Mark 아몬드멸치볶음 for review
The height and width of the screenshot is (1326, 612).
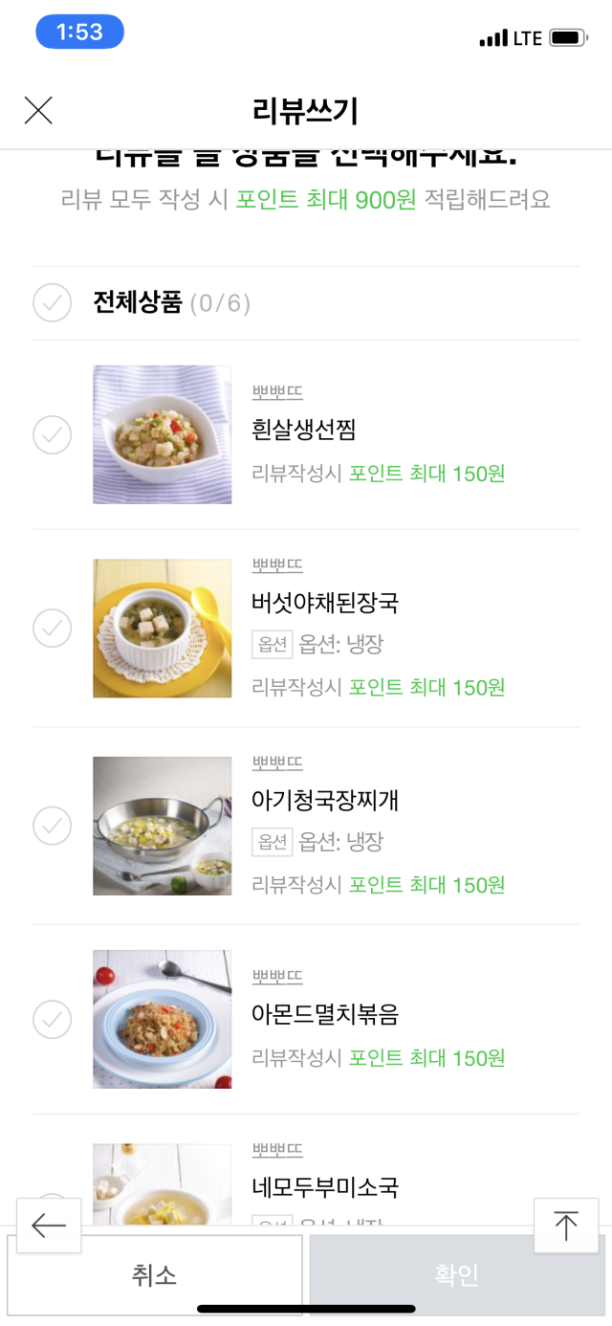click(x=53, y=1019)
